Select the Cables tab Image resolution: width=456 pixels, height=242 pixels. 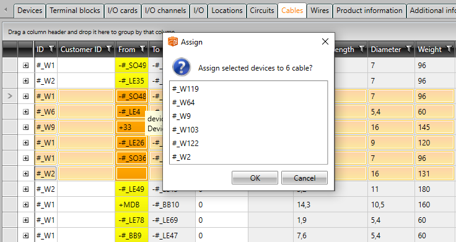[292, 11]
